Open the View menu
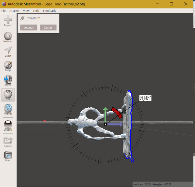195x187 pixels. coord(26,11)
